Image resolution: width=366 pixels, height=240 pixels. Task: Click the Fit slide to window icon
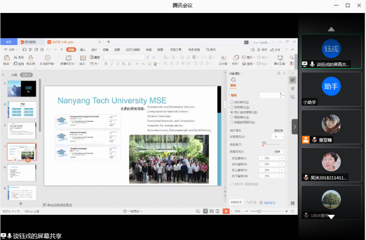click(293, 211)
